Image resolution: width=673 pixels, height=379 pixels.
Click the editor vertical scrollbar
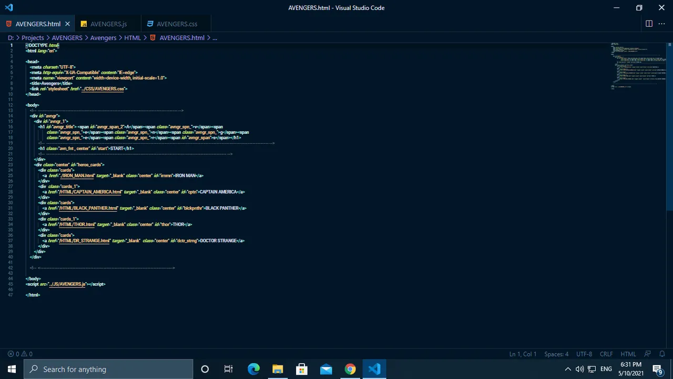(x=670, y=126)
